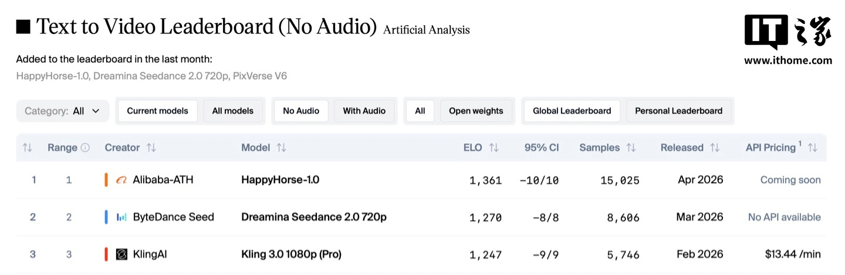Sort by rank using first column arrows
The height and width of the screenshot is (275, 845).
coord(28,148)
